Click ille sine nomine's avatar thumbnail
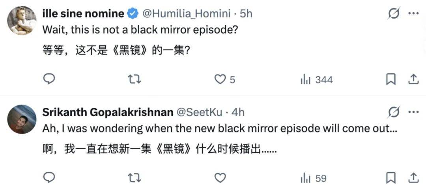This screenshot has width=426, height=185. [x=22, y=21]
